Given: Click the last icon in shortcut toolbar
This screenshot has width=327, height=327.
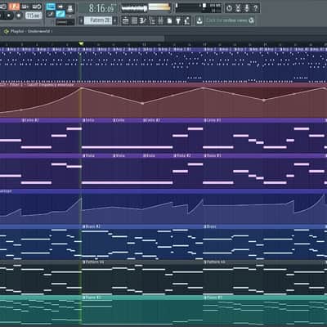Looking at the screenshot, I should 187,20.
